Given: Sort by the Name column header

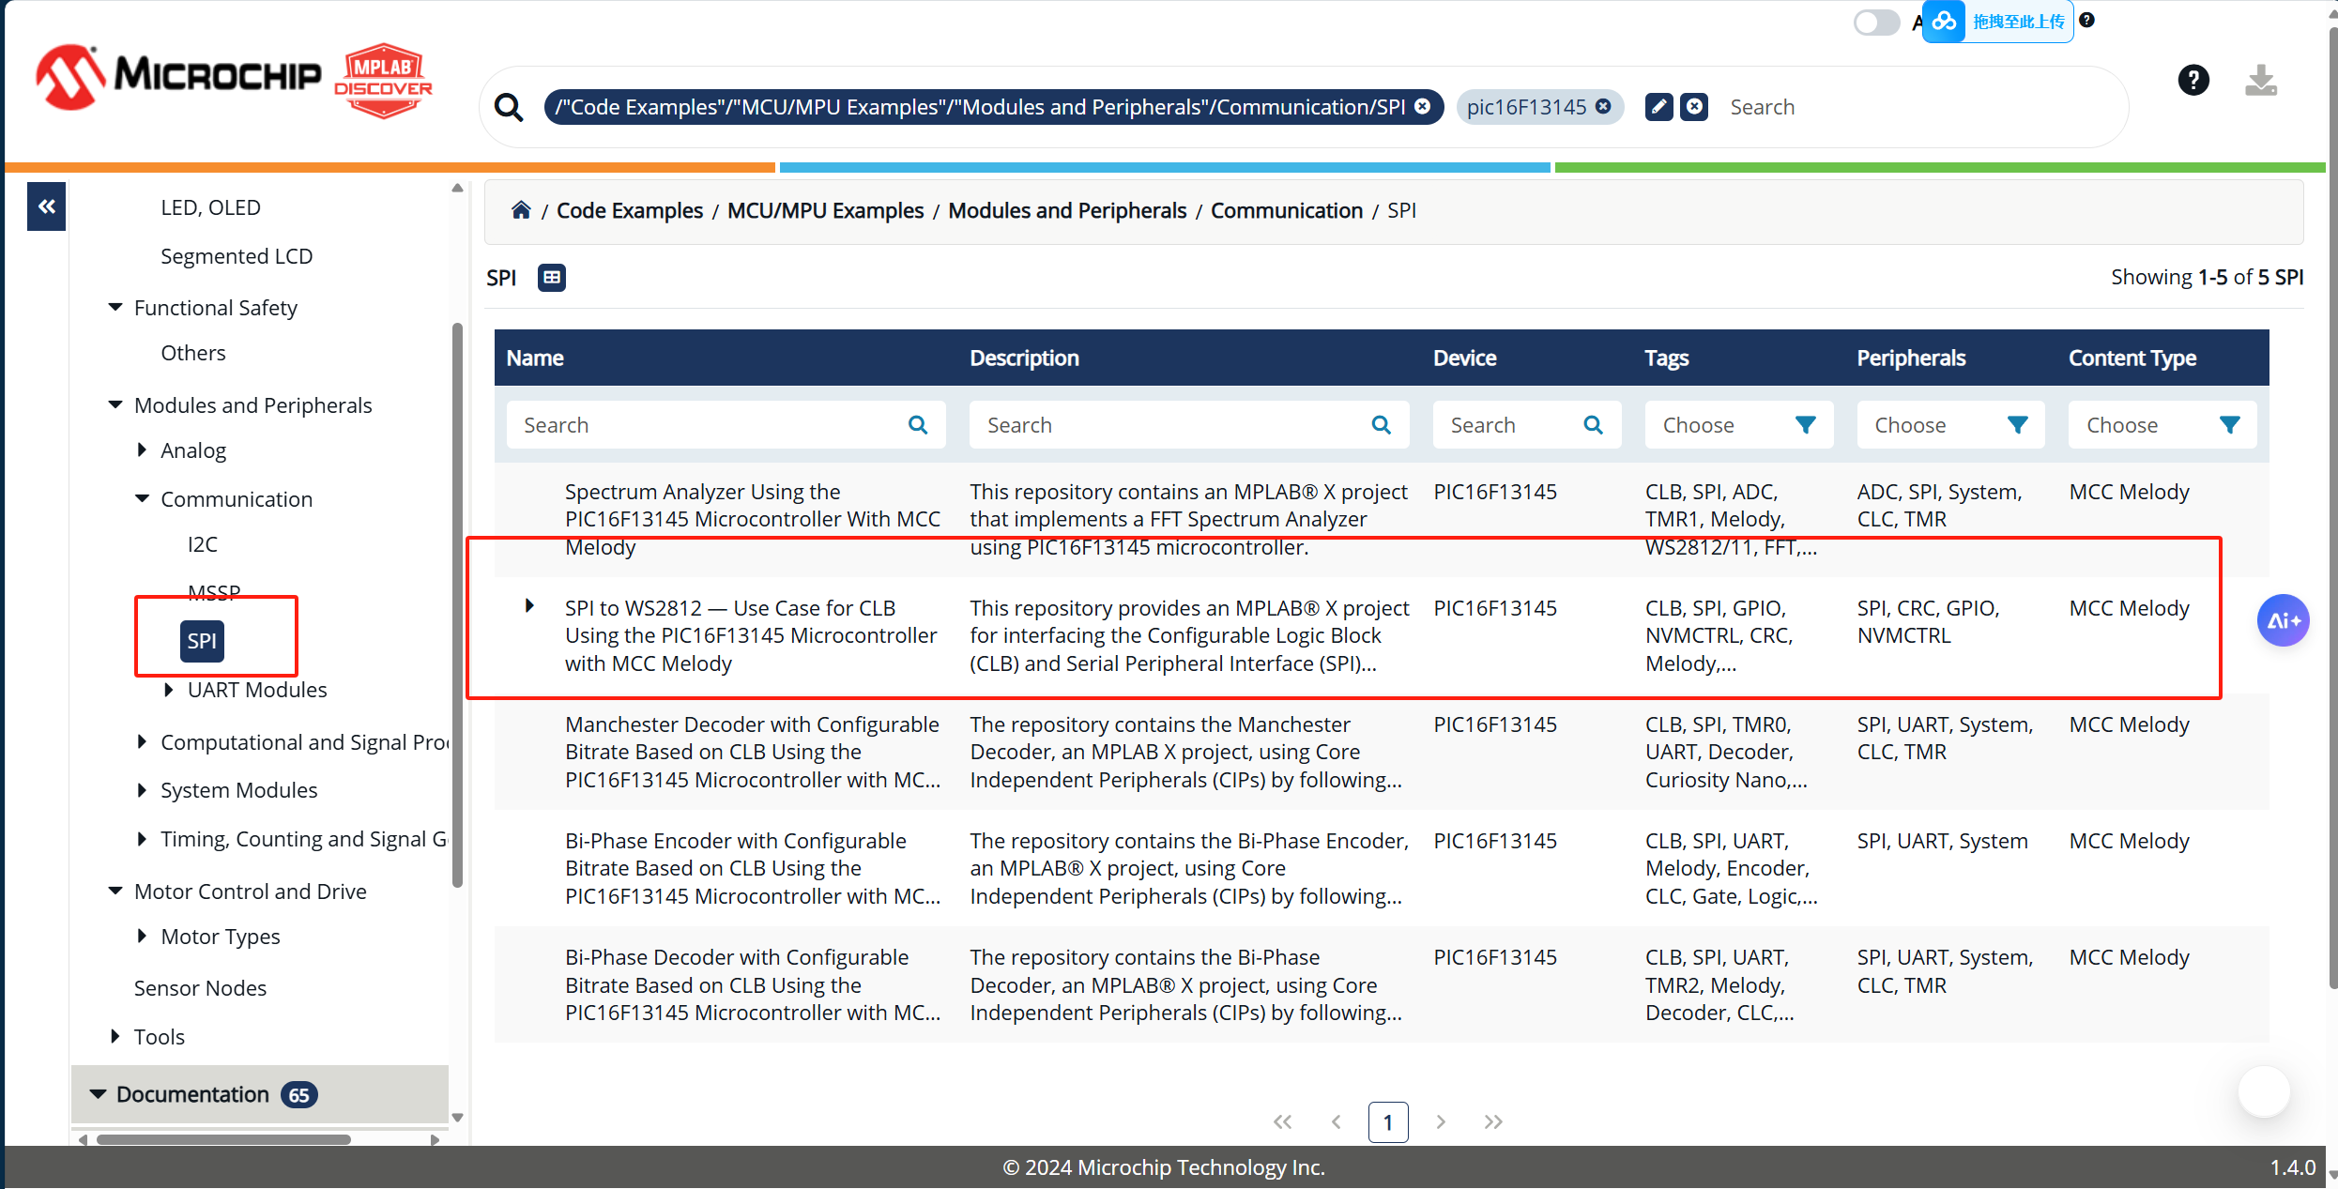Looking at the screenshot, I should tap(535, 358).
